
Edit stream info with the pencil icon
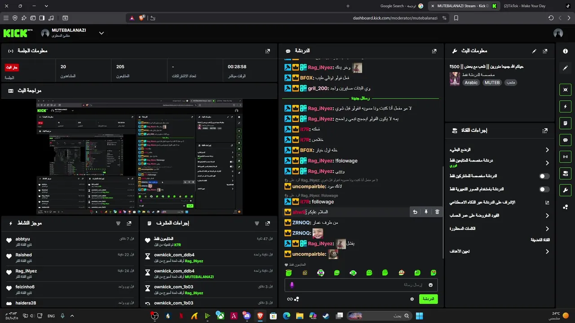coord(534,51)
